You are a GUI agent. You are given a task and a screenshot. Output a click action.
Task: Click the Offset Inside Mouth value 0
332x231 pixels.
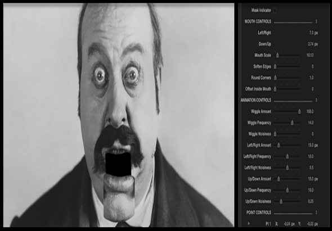312,89
